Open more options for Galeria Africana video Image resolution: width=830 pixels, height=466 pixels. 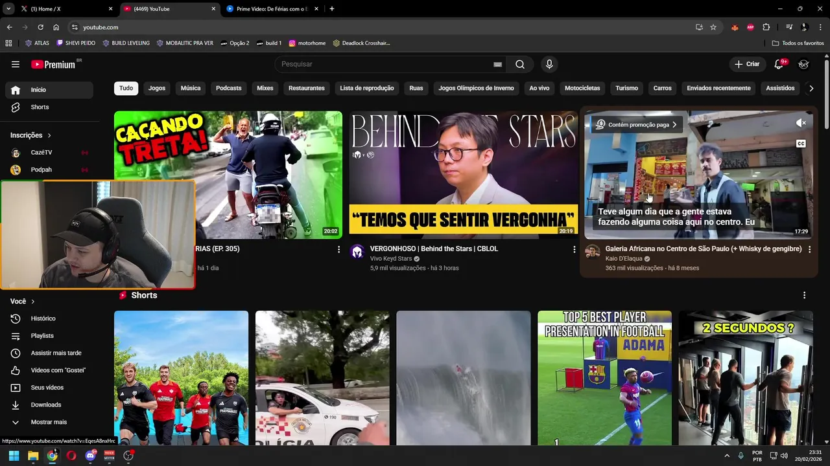pyautogui.click(x=809, y=249)
